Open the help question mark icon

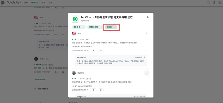point(214,2)
